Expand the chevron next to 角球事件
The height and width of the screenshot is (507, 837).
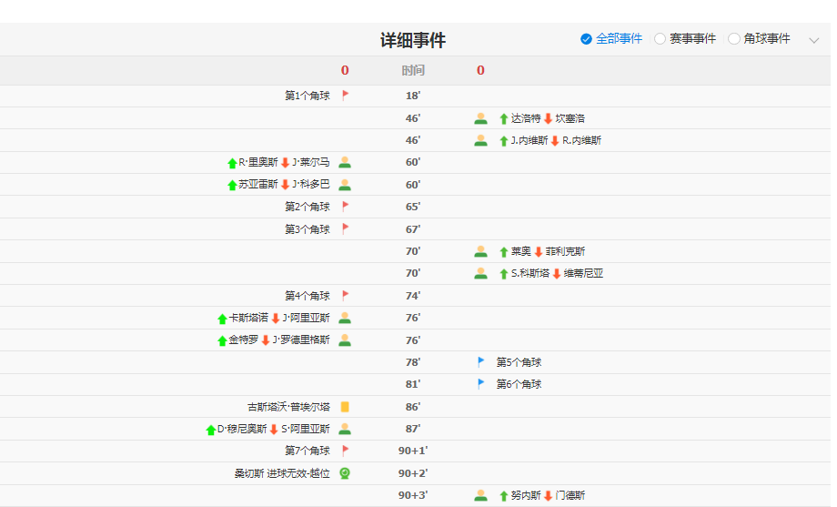(x=813, y=40)
